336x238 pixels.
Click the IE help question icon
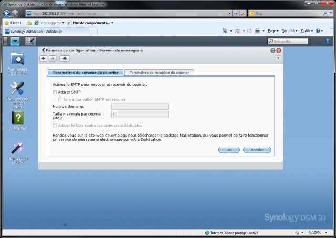point(318,31)
